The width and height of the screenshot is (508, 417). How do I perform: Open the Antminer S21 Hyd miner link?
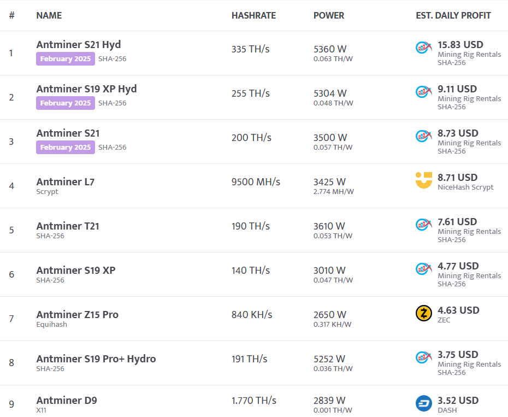[x=79, y=45]
